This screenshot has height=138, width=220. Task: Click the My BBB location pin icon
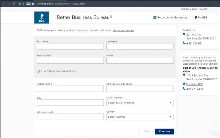196,18
